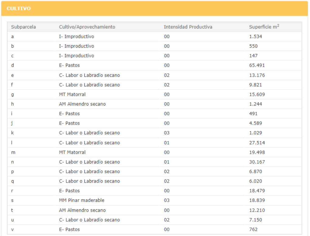Click E- Pastos in row r
This screenshot has height=236, width=310.
69,191
